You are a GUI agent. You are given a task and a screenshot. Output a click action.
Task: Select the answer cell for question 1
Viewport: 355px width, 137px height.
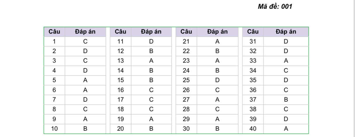[85, 41]
